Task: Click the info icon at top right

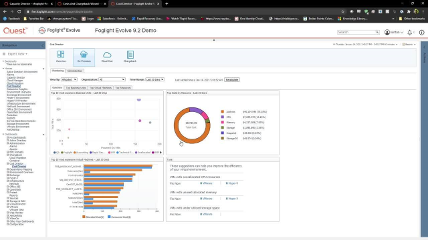Action: pyautogui.click(x=422, y=33)
